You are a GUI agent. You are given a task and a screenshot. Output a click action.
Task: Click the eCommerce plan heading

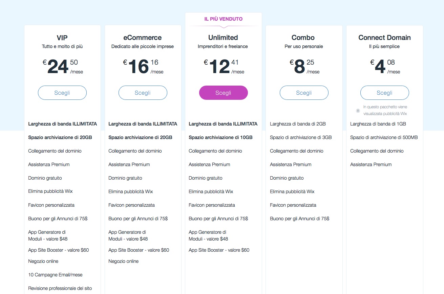143,38
